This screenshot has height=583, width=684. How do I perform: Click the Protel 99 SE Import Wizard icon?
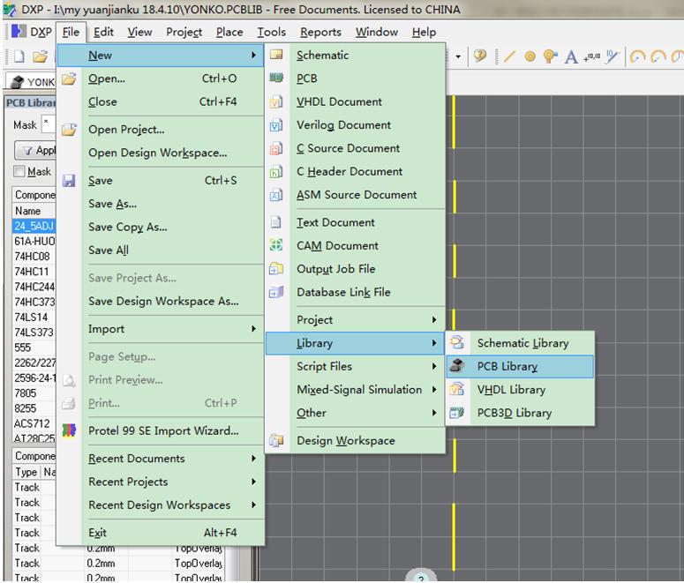point(69,430)
